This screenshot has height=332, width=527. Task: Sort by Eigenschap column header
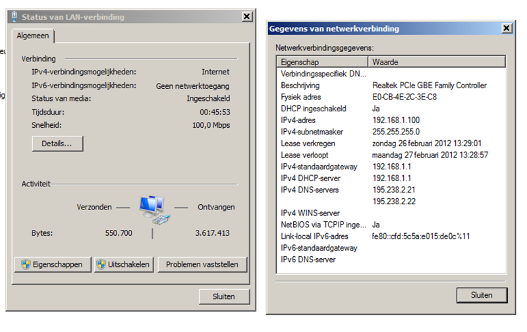coord(322,62)
